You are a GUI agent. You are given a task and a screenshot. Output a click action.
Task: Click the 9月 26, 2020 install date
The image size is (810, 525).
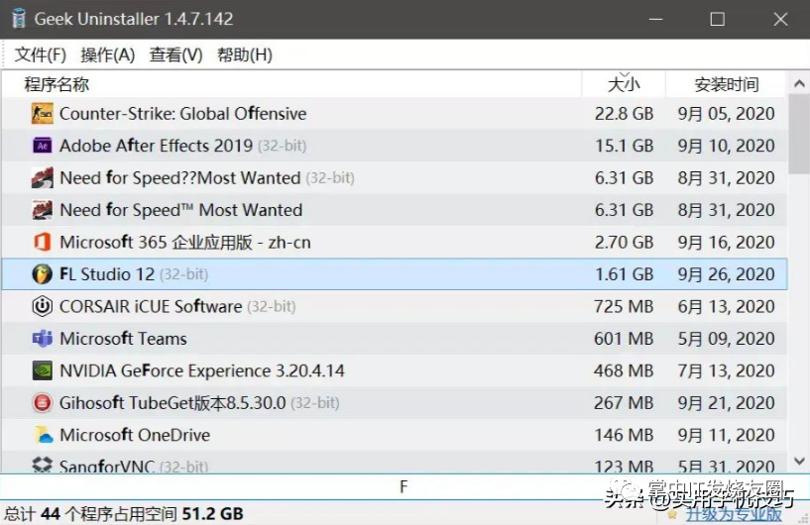(x=727, y=274)
